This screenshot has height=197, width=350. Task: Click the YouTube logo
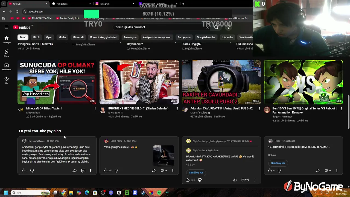22,27
